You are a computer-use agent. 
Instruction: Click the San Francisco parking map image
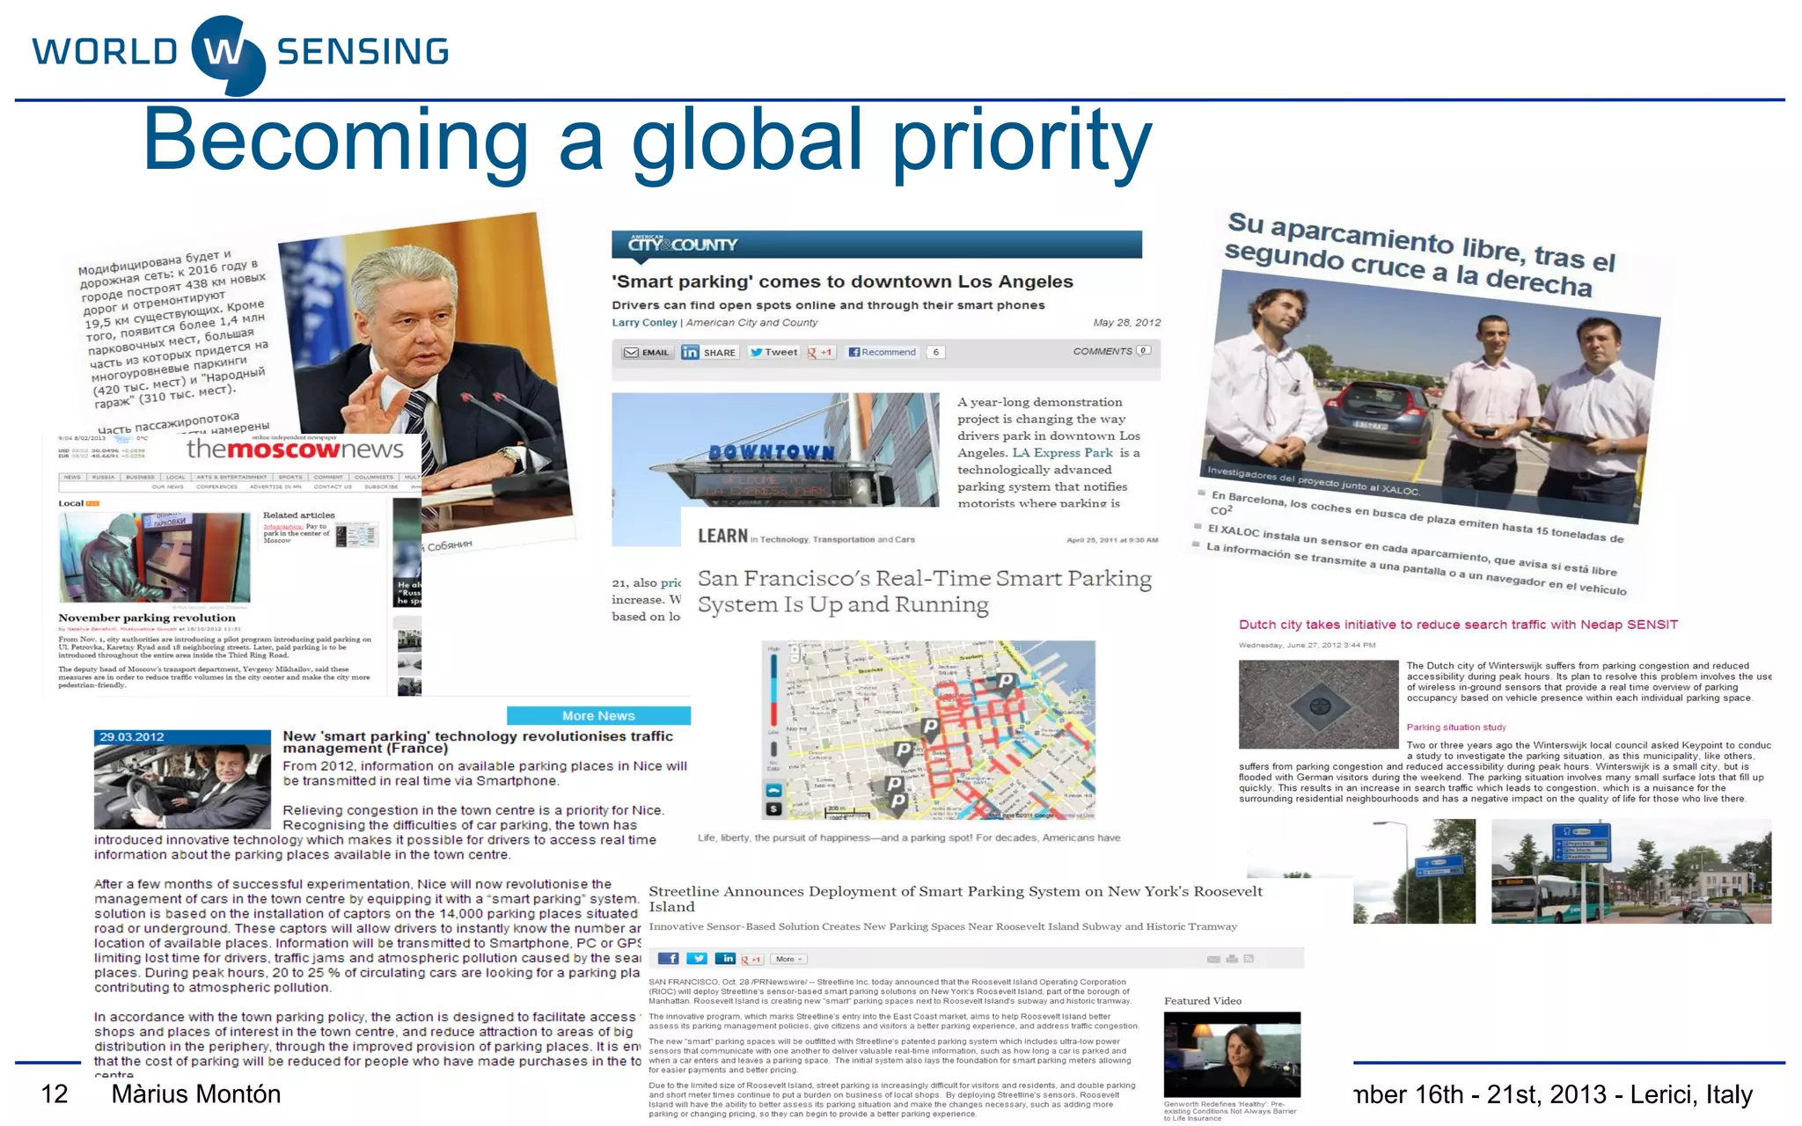[928, 730]
